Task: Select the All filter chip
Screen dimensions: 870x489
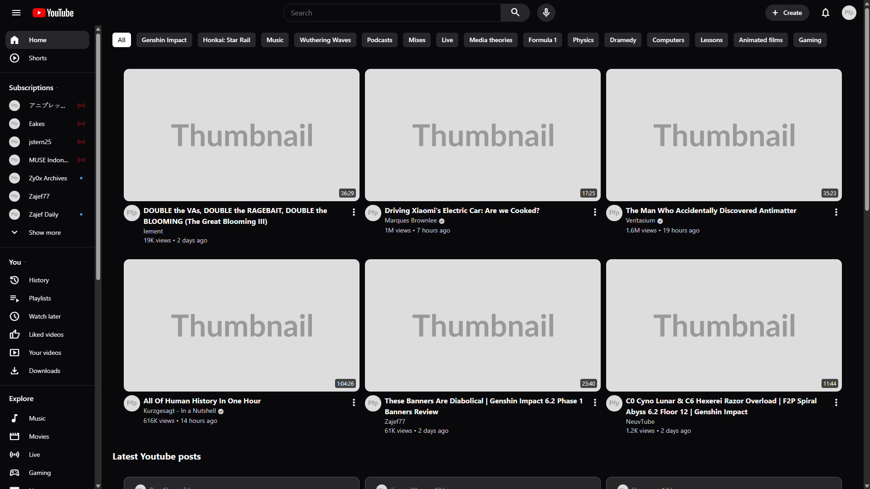Action: 122,40
